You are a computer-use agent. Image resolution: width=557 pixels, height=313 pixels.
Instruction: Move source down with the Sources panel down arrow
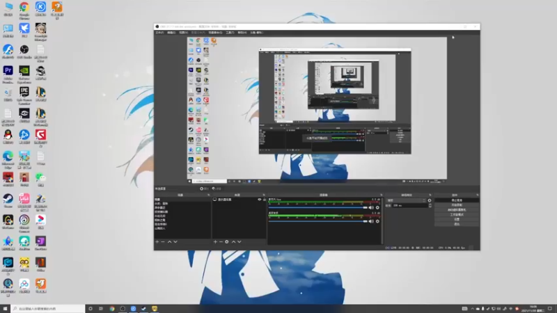point(240,241)
